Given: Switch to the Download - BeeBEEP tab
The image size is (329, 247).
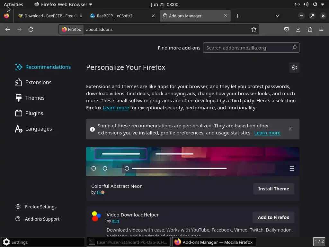Looking at the screenshot, I should 50,16.
